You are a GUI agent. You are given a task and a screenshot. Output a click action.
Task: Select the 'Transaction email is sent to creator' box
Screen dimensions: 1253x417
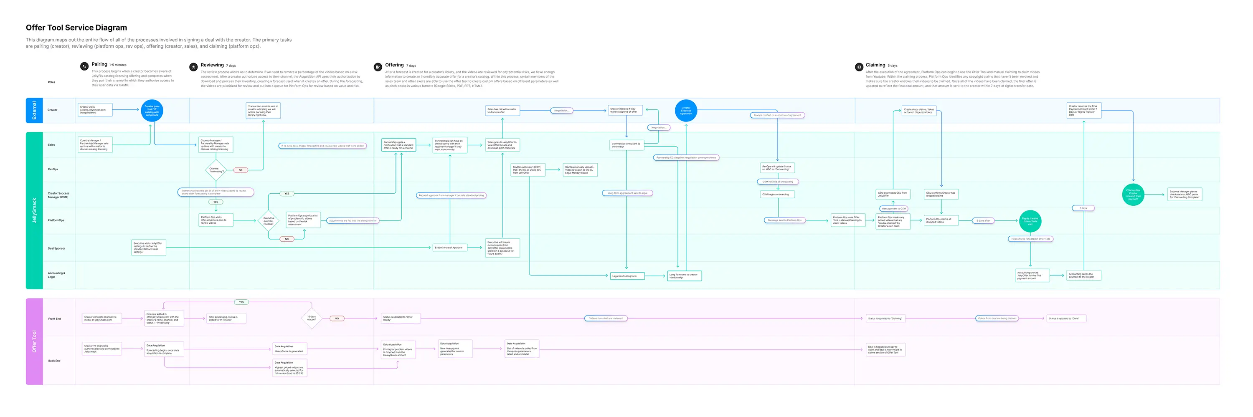pos(263,110)
